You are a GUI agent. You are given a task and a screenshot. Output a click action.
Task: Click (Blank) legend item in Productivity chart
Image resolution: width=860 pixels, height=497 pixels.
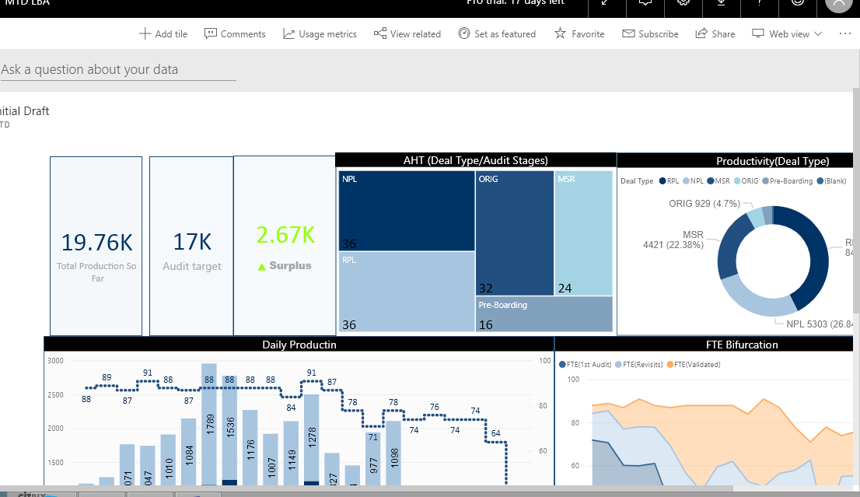(x=831, y=181)
